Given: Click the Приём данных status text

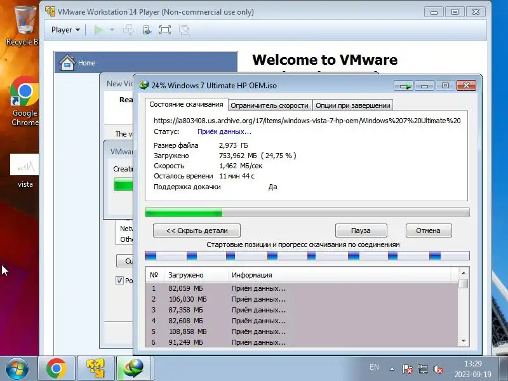Looking at the screenshot, I should (x=224, y=131).
